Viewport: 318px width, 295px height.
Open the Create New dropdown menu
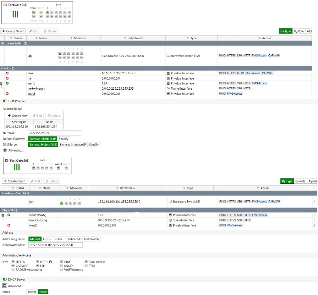point(13,31)
